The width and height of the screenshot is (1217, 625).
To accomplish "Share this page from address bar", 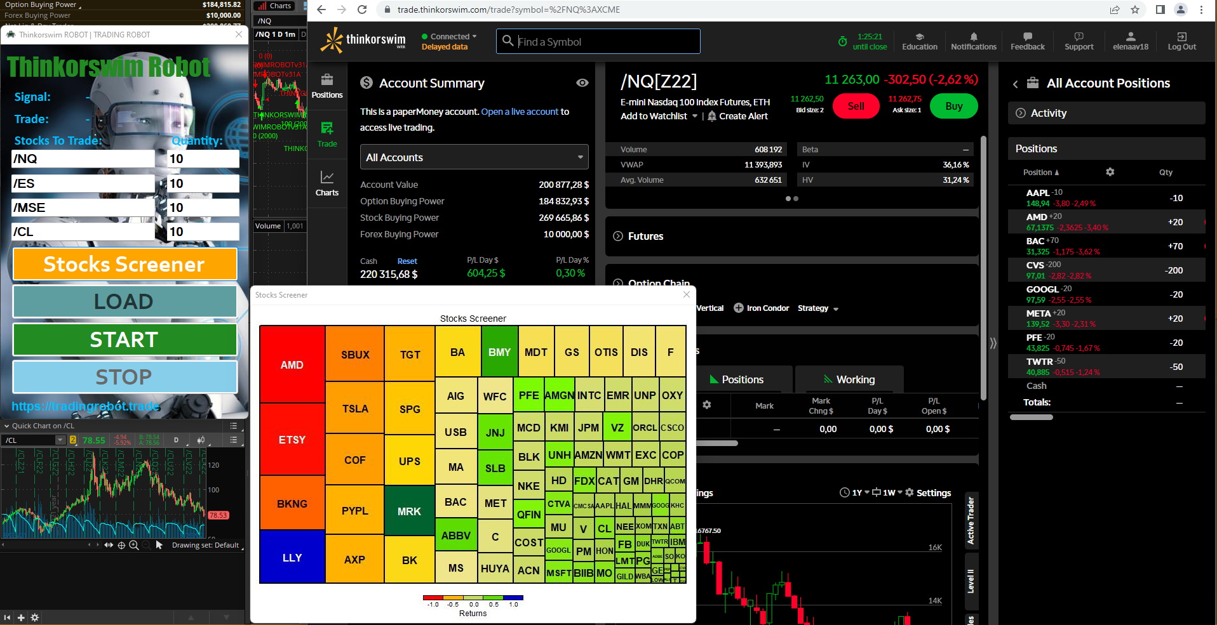I will pyautogui.click(x=1114, y=10).
